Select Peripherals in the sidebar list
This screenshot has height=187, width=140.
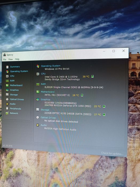[15, 109]
